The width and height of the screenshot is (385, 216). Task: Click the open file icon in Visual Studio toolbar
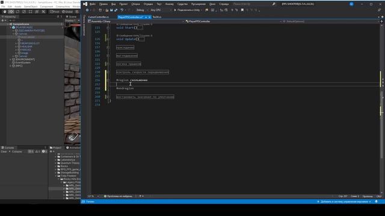pyautogui.click(x=107, y=10)
